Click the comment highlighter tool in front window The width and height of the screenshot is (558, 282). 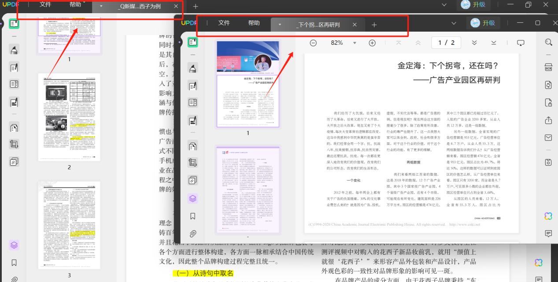click(x=193, y=68)
